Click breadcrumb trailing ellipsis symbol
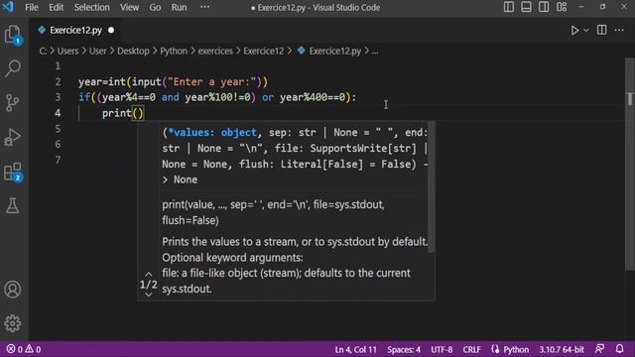 [x=375, y=52]
